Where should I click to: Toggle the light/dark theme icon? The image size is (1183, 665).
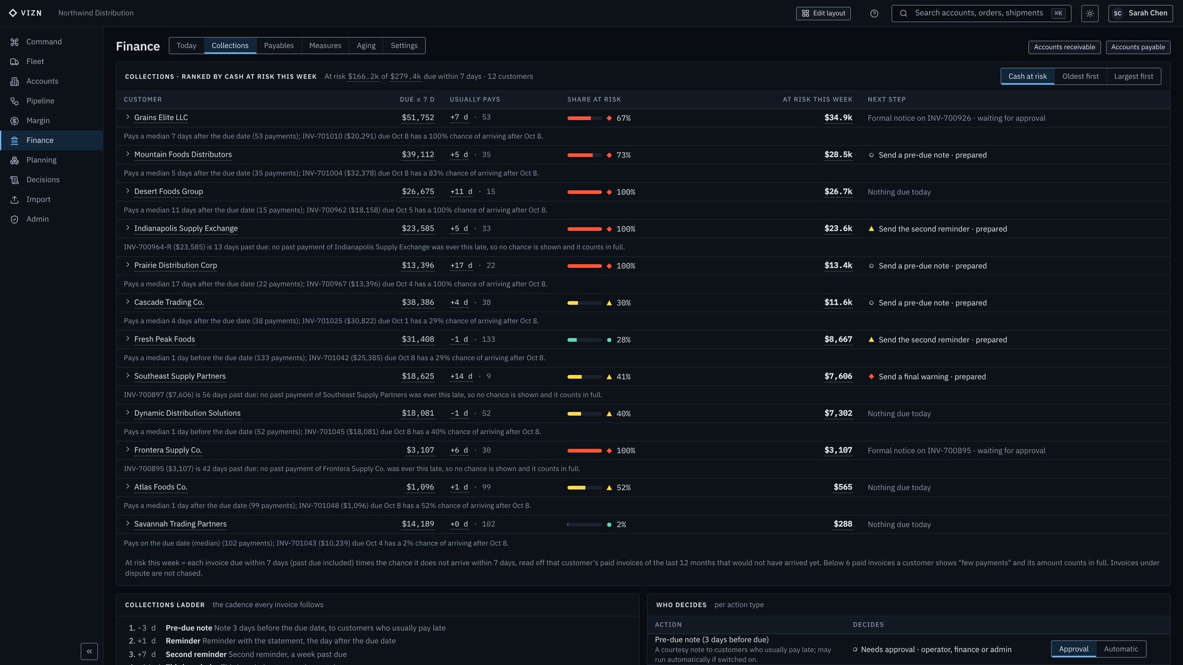[1089, 14]
